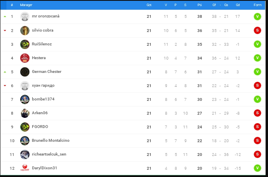Click the richeartselcuk_sen manager name
The height and width of the screenshot is (177, 268).
click(x=49, y=154)
